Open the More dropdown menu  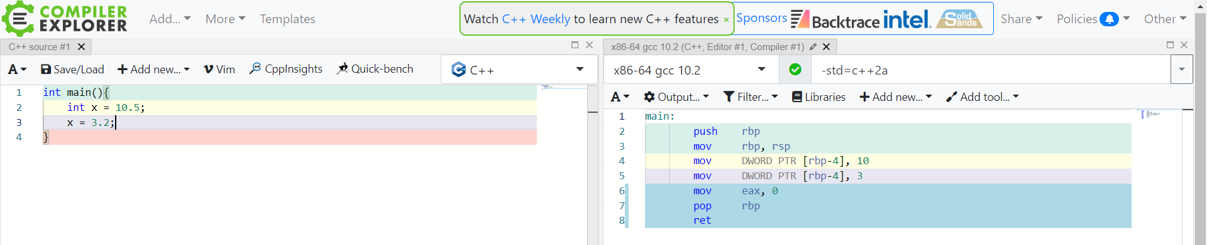[225, 19]
